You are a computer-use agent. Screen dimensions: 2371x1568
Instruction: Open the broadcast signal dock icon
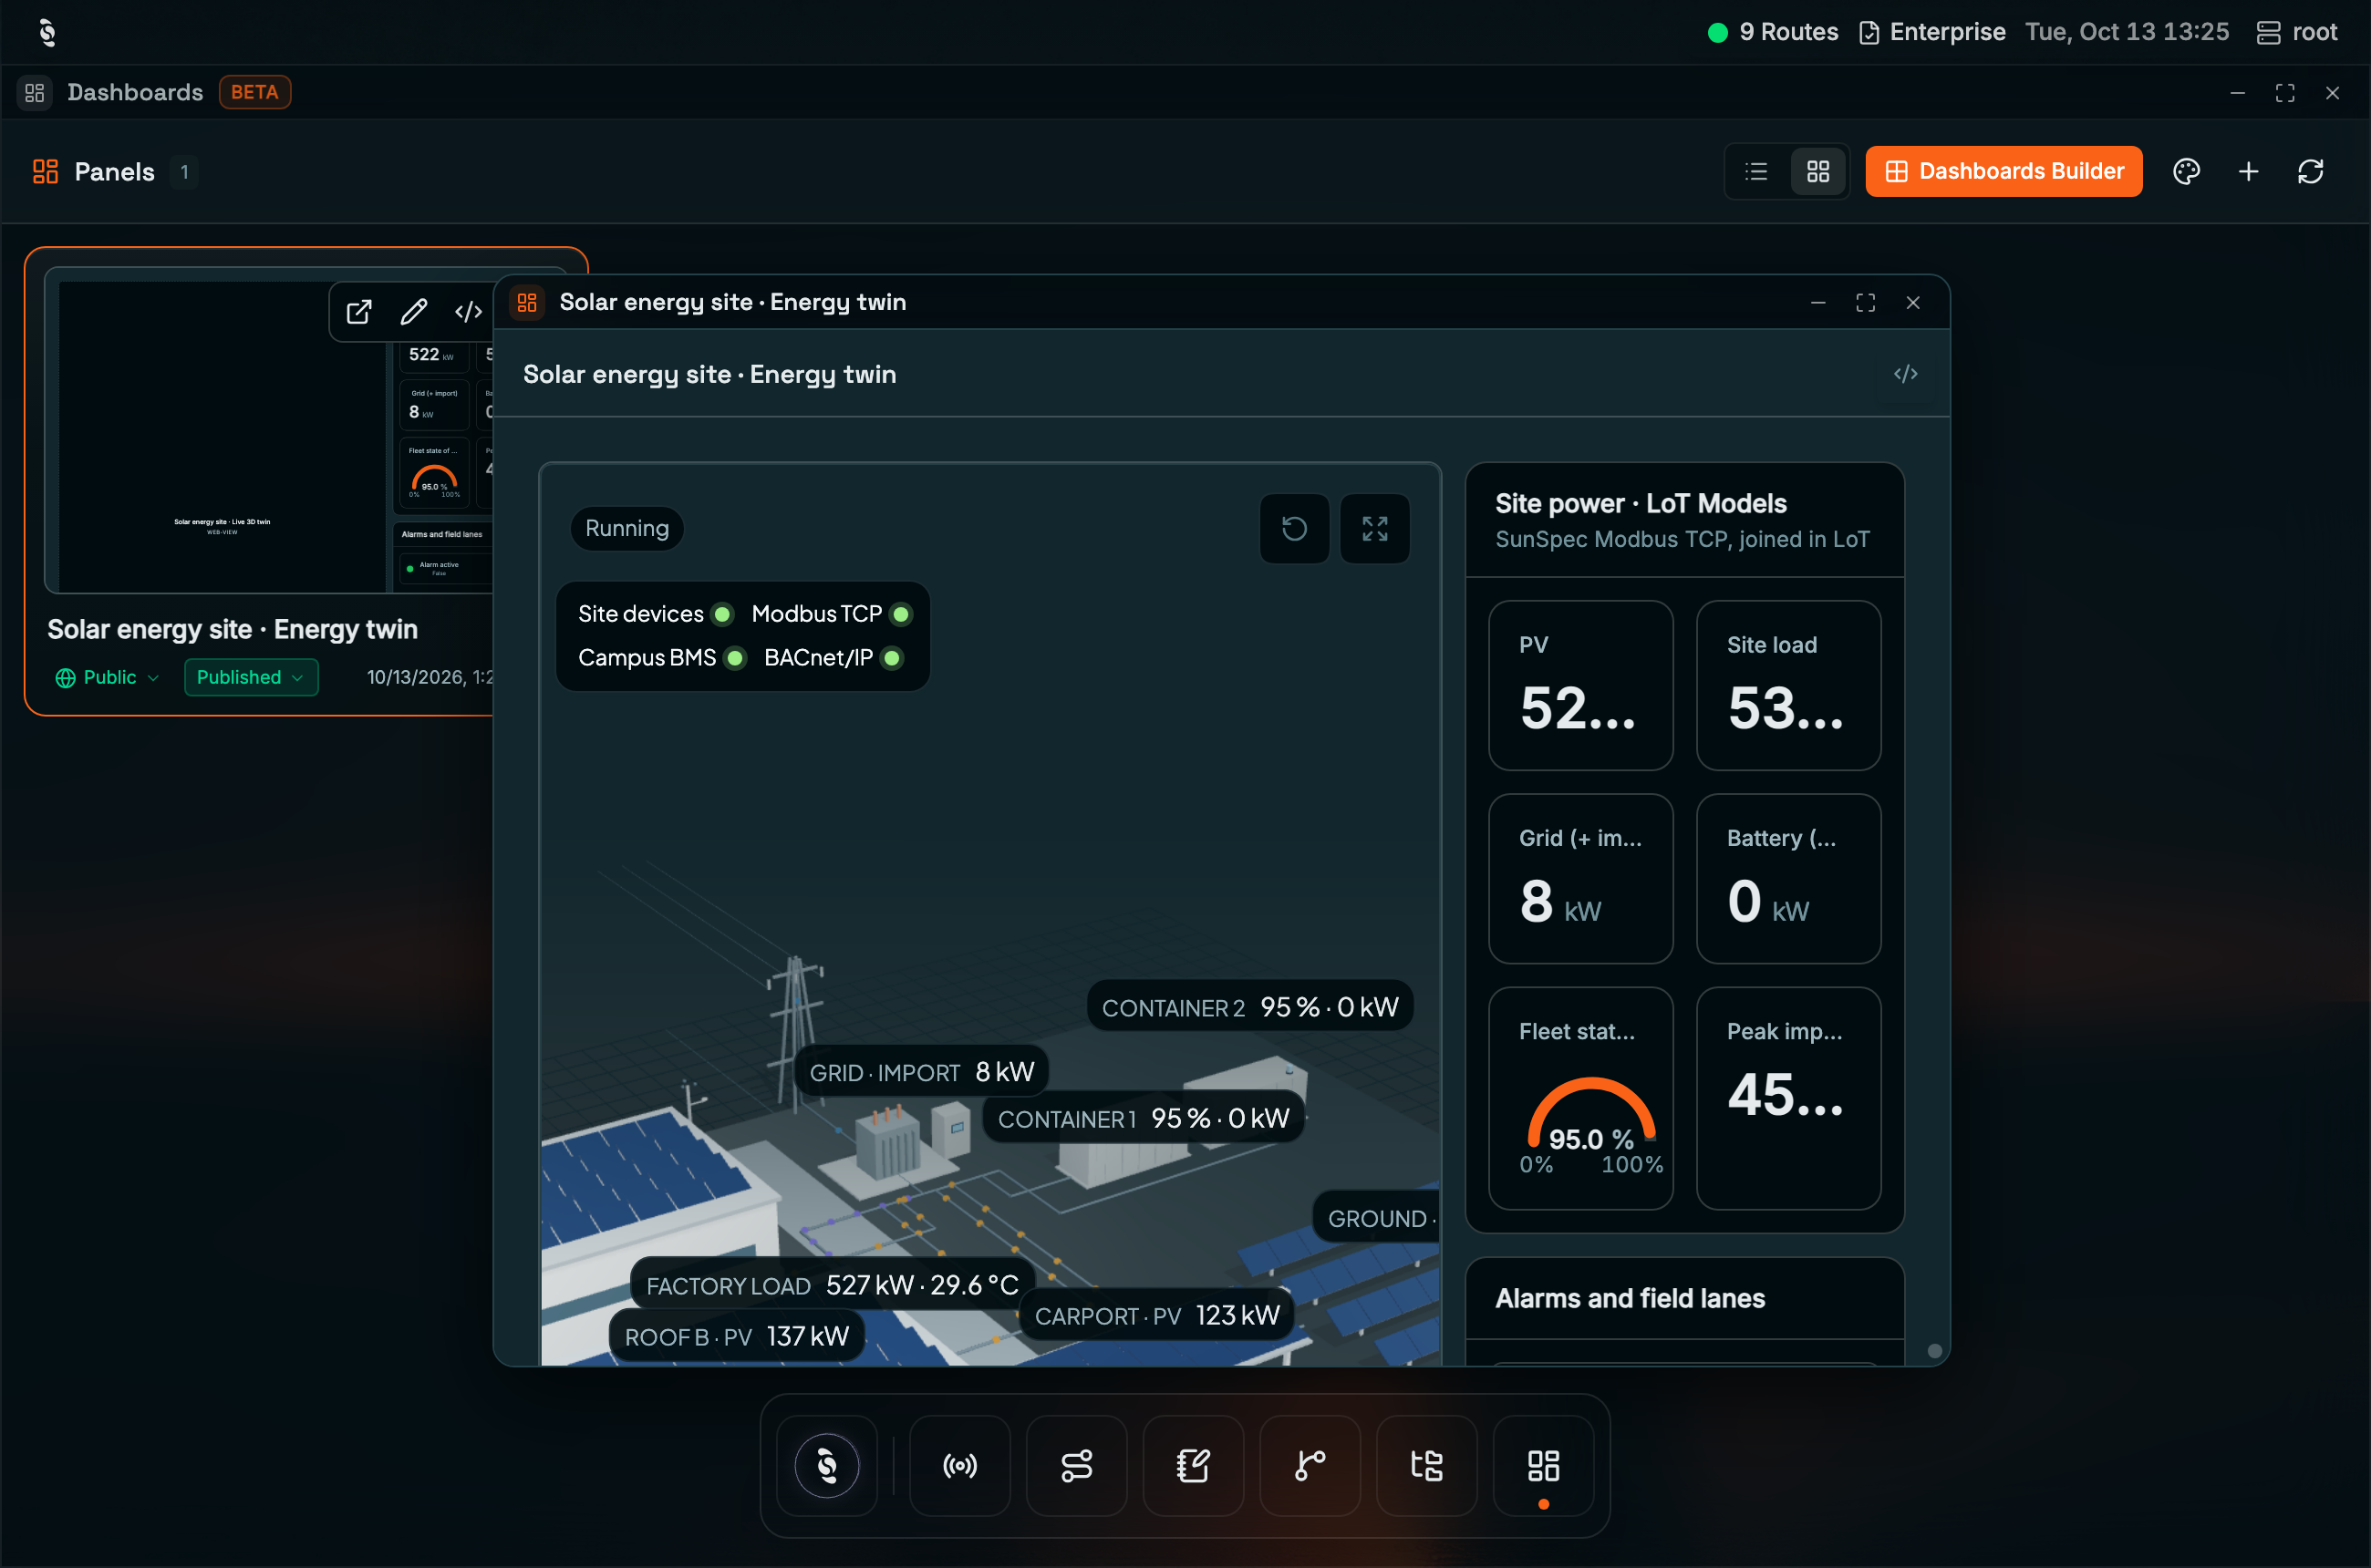tap(959, 1466)
